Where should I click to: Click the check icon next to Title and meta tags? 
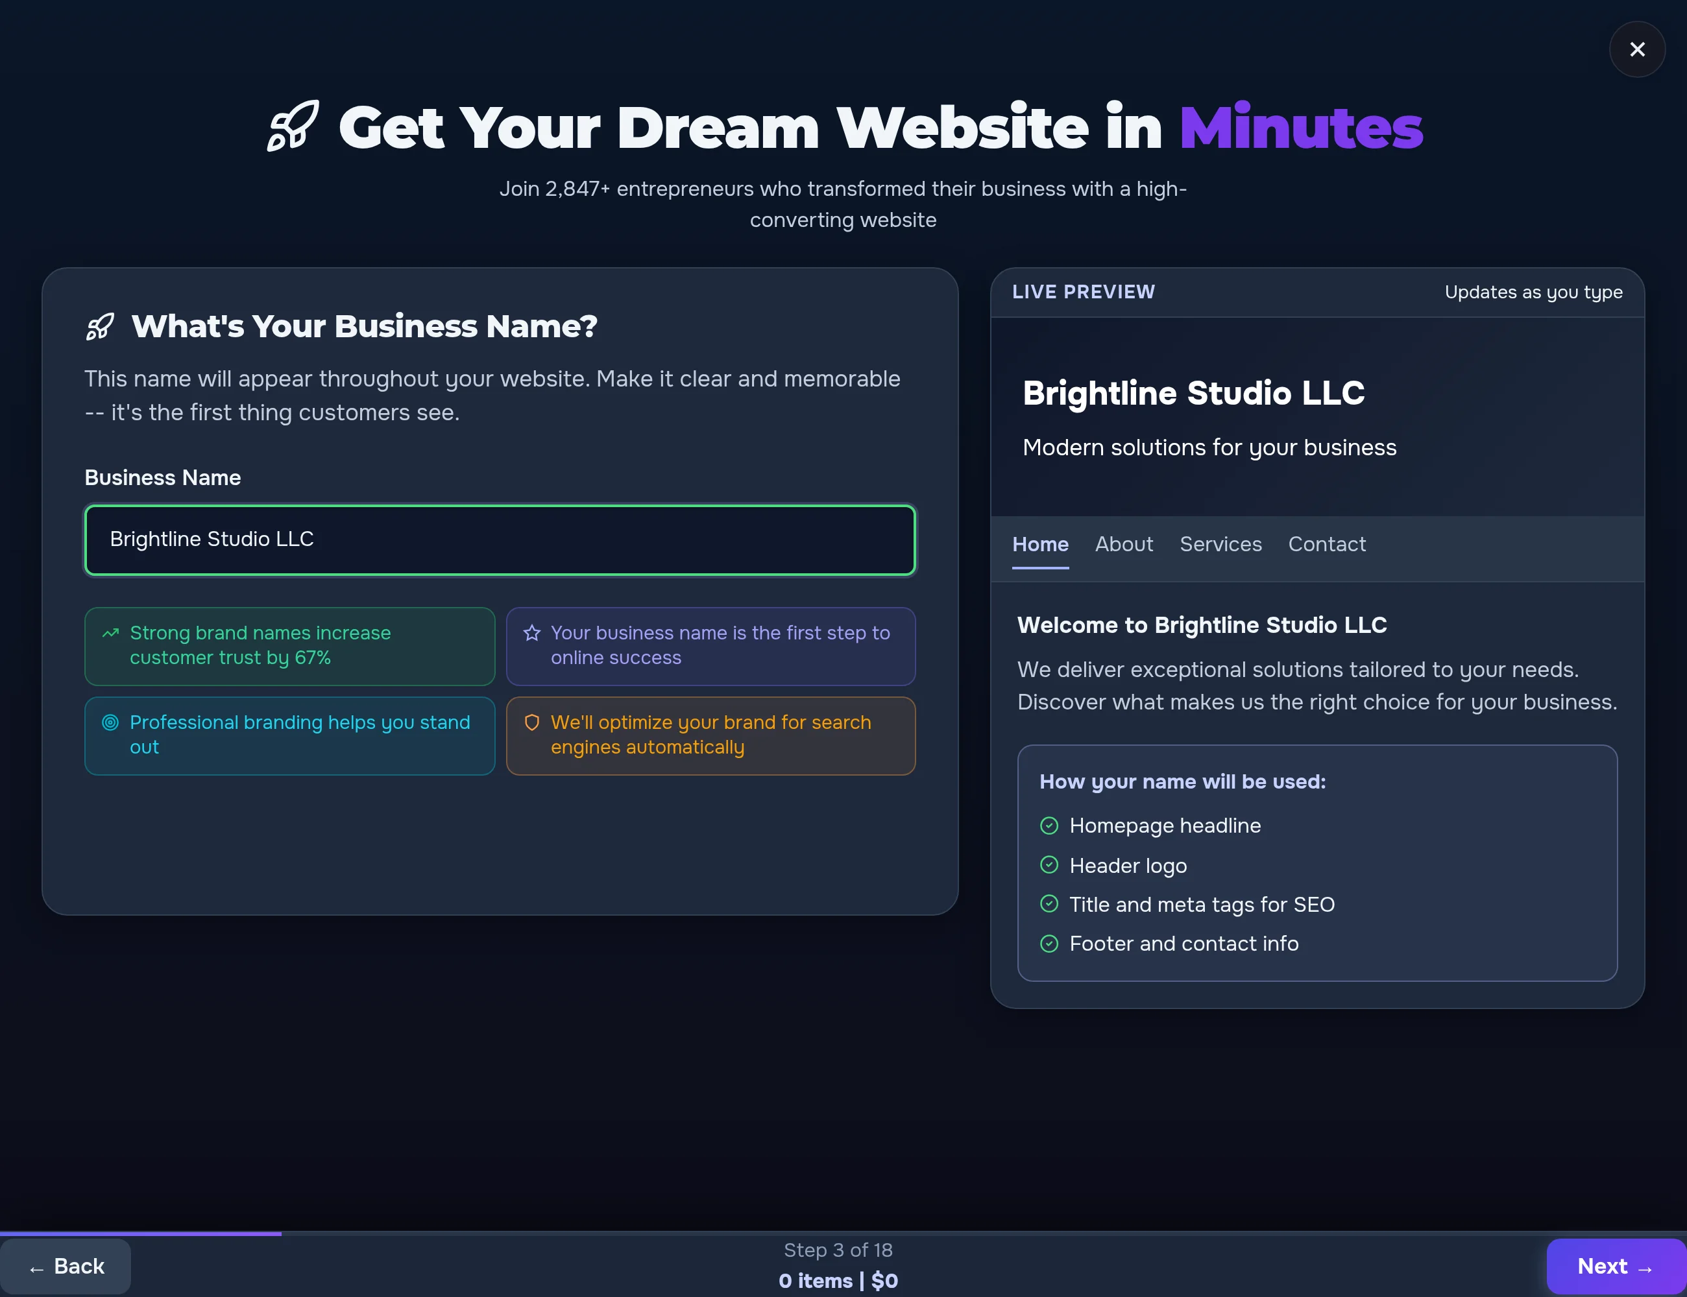point(1049,903)
